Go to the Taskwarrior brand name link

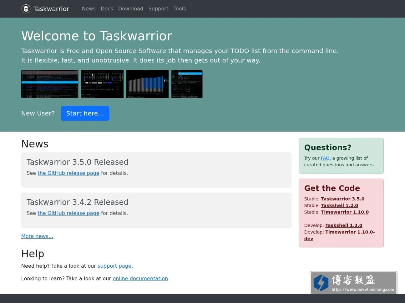click(x=51, y=9)
